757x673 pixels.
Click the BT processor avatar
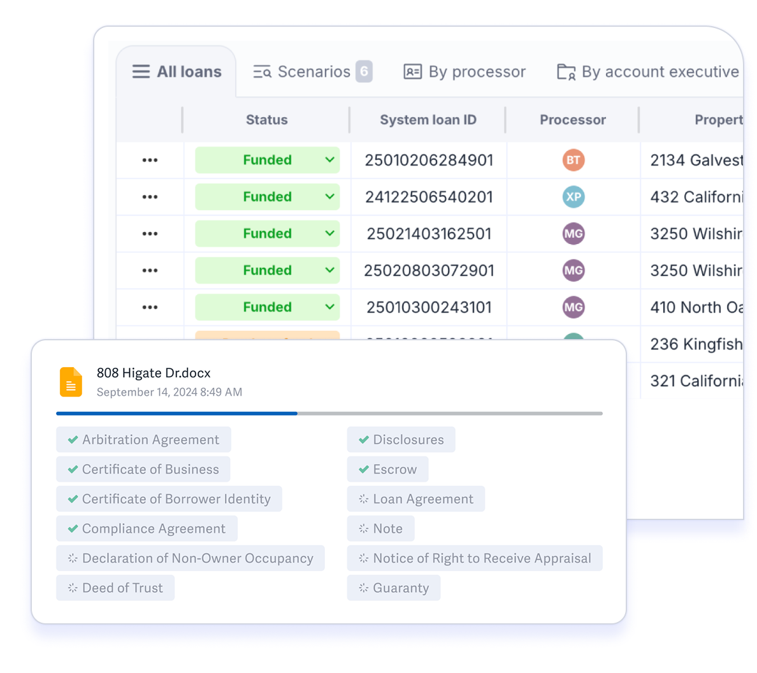click(x=573, y=160)
